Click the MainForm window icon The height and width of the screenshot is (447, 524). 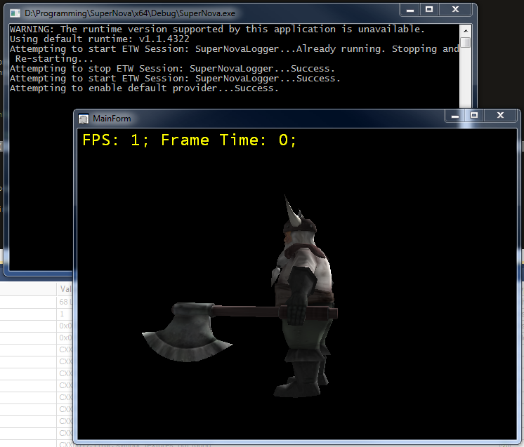click(84, 119)
